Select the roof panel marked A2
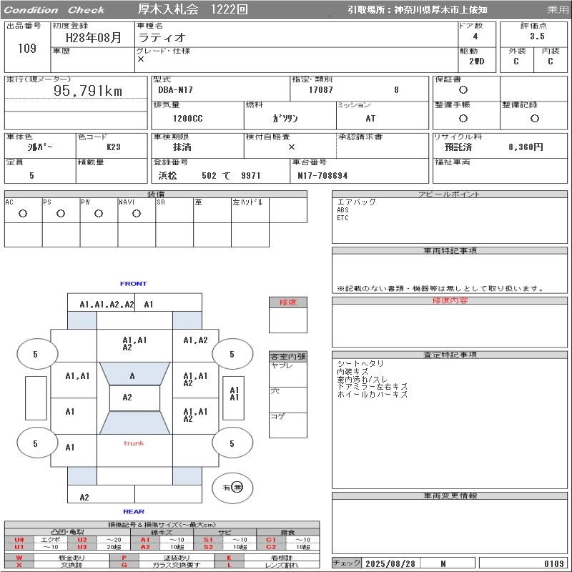This screenshot has width=572, height=572. 127,398
